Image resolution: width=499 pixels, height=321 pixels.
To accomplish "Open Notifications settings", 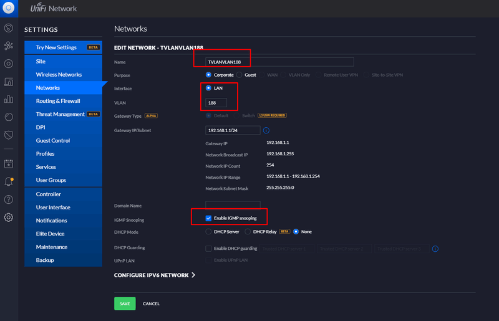I will pos(64,221).
